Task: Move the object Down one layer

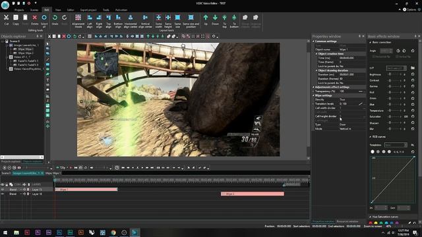Action: [215, 20]
